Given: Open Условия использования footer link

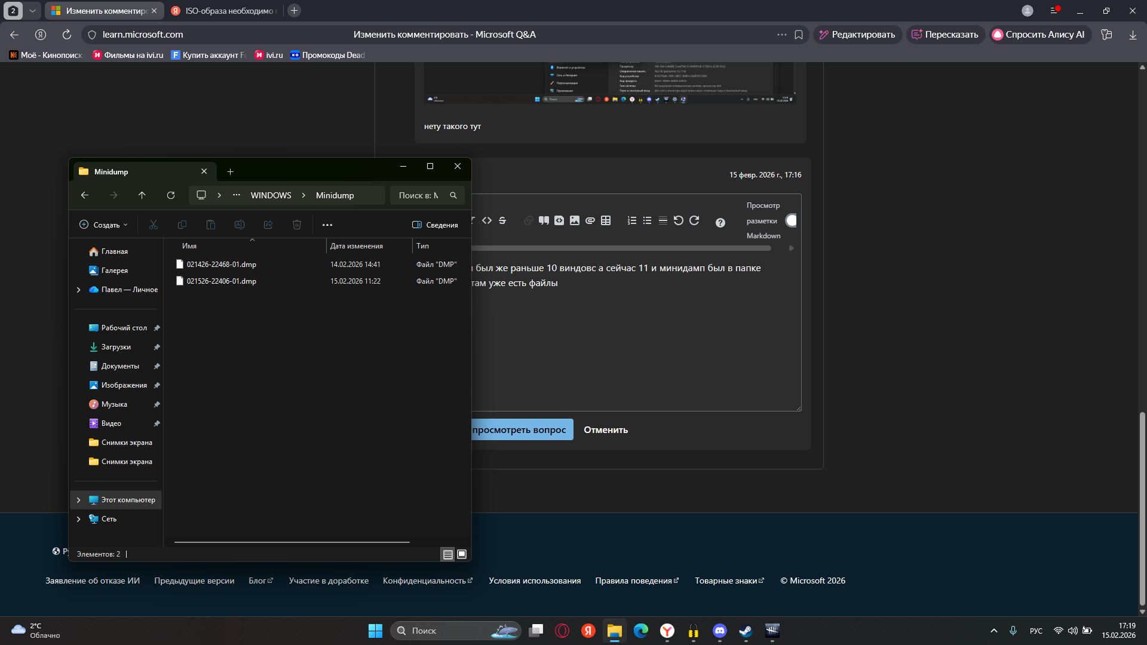Looking at the screenshot, I should click(535, 580).
